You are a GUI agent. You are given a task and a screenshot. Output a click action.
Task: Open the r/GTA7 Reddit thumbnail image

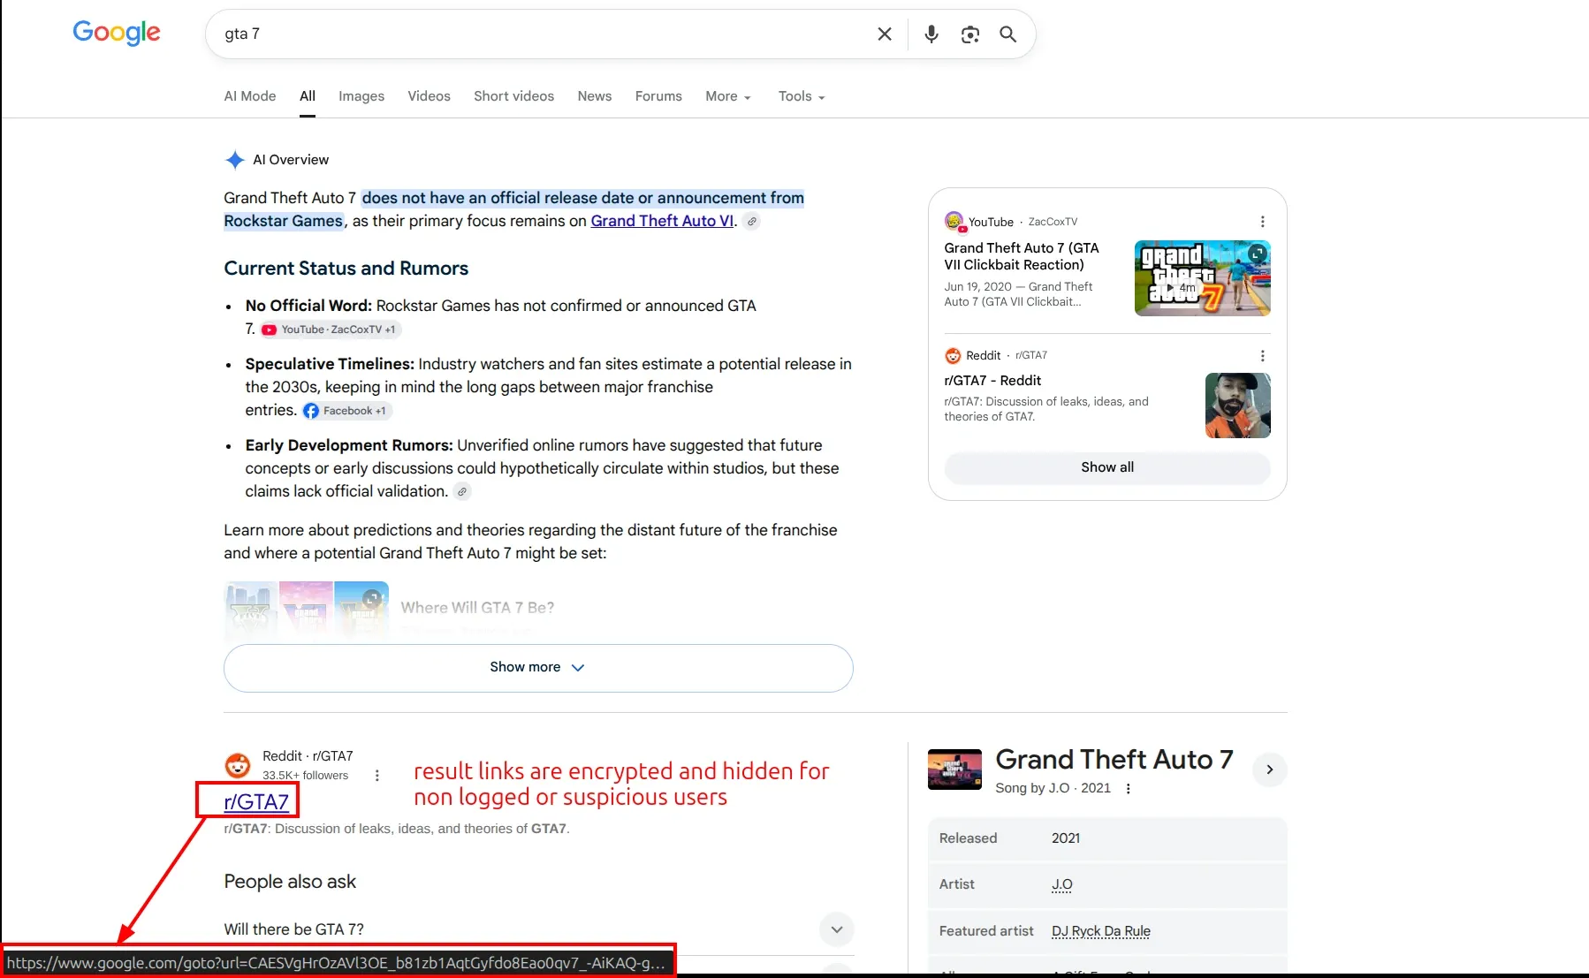coord(1238,406)
